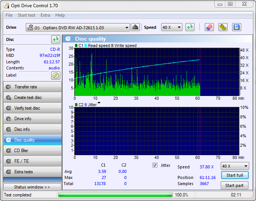Refresh disc info in the Disc panel
This screenshot has width=256, height=201.
pos(56,39)
